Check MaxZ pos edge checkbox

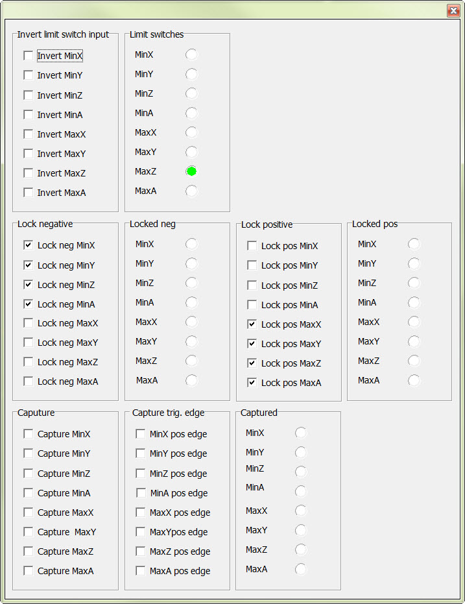(141, 551)
